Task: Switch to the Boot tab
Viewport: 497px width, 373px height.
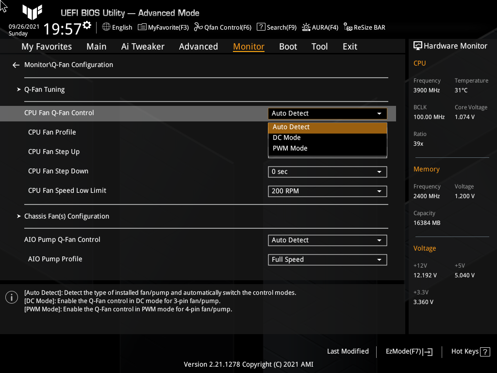Action: click(288, 46)
